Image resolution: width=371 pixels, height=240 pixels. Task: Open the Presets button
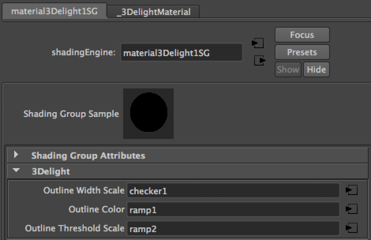pyautogui.click(x=302, y=52)
